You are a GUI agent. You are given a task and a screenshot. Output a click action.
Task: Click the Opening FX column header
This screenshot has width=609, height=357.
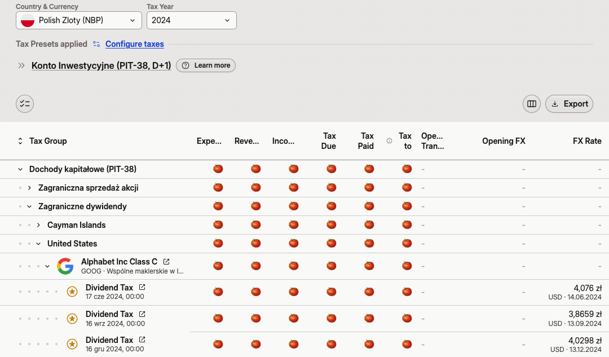coord(504,141)
